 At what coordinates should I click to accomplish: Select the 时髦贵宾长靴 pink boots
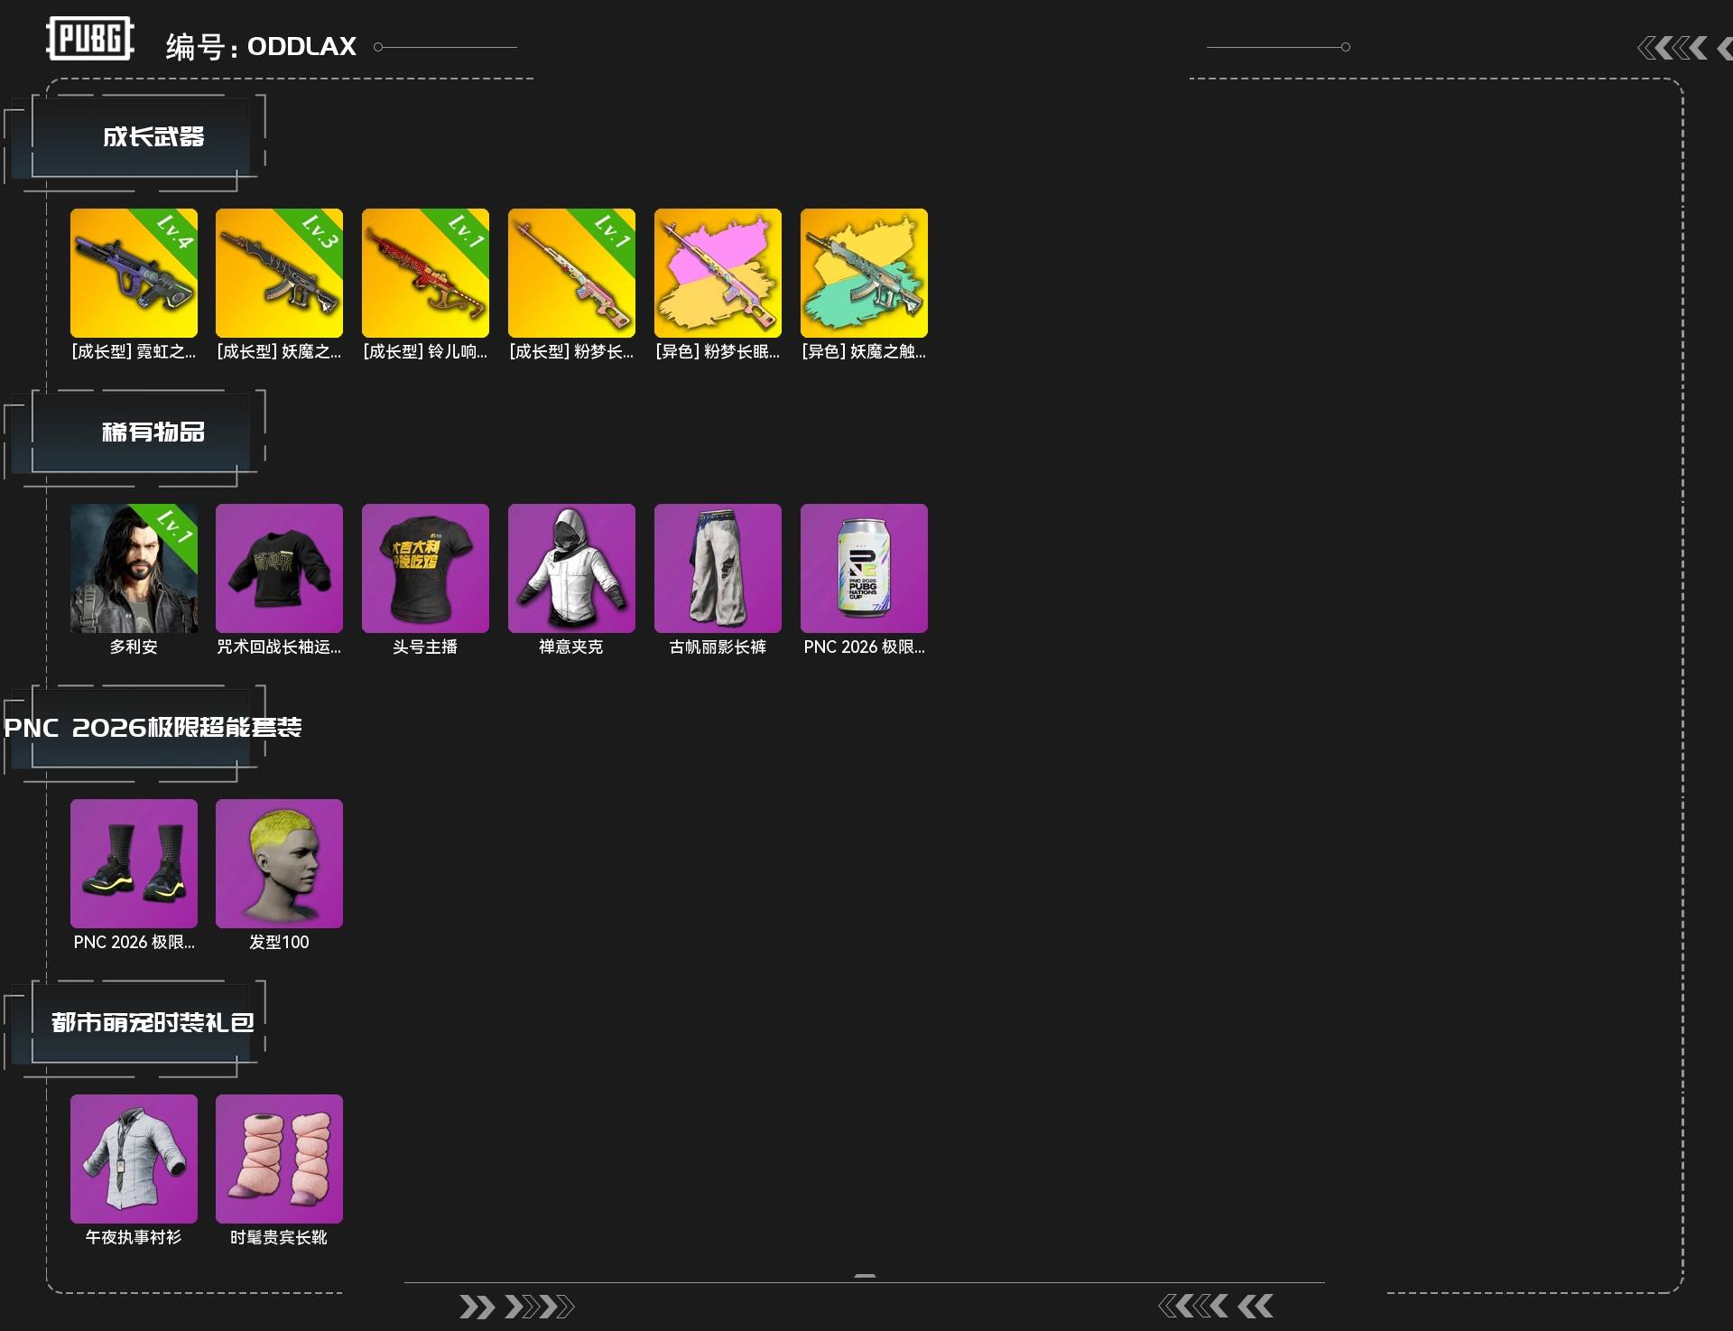coord(279,1159)
